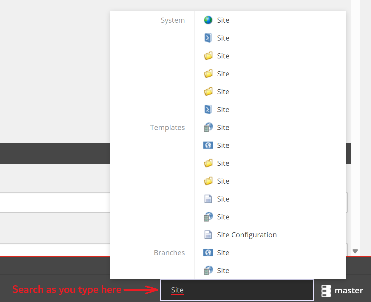Open blue globe-window Site result in Templates section
This screenshot has height=302, width=371.
coord(270,145)
